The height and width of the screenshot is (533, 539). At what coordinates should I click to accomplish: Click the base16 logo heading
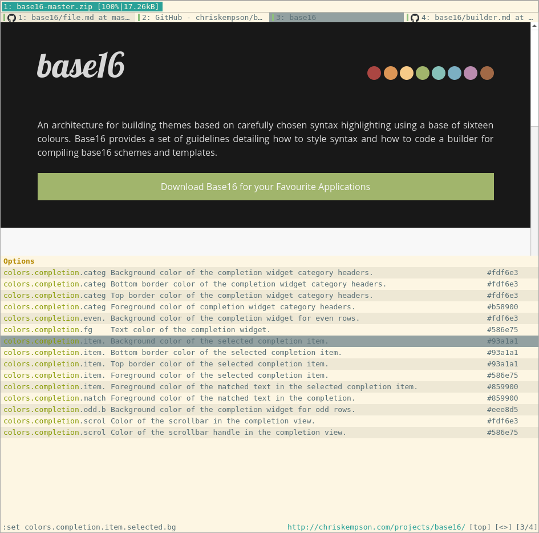click(81, 65)
